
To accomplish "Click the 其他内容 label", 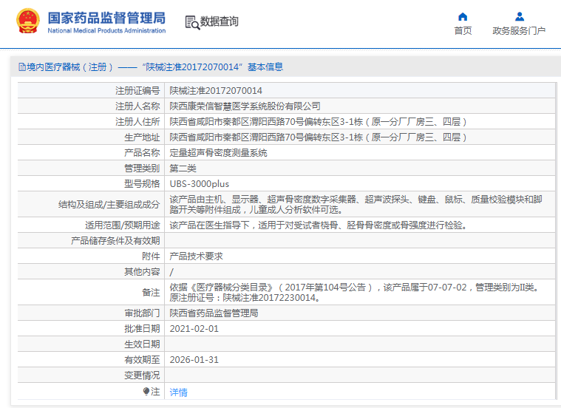I will pyautogui.click(x=142, y=272).
